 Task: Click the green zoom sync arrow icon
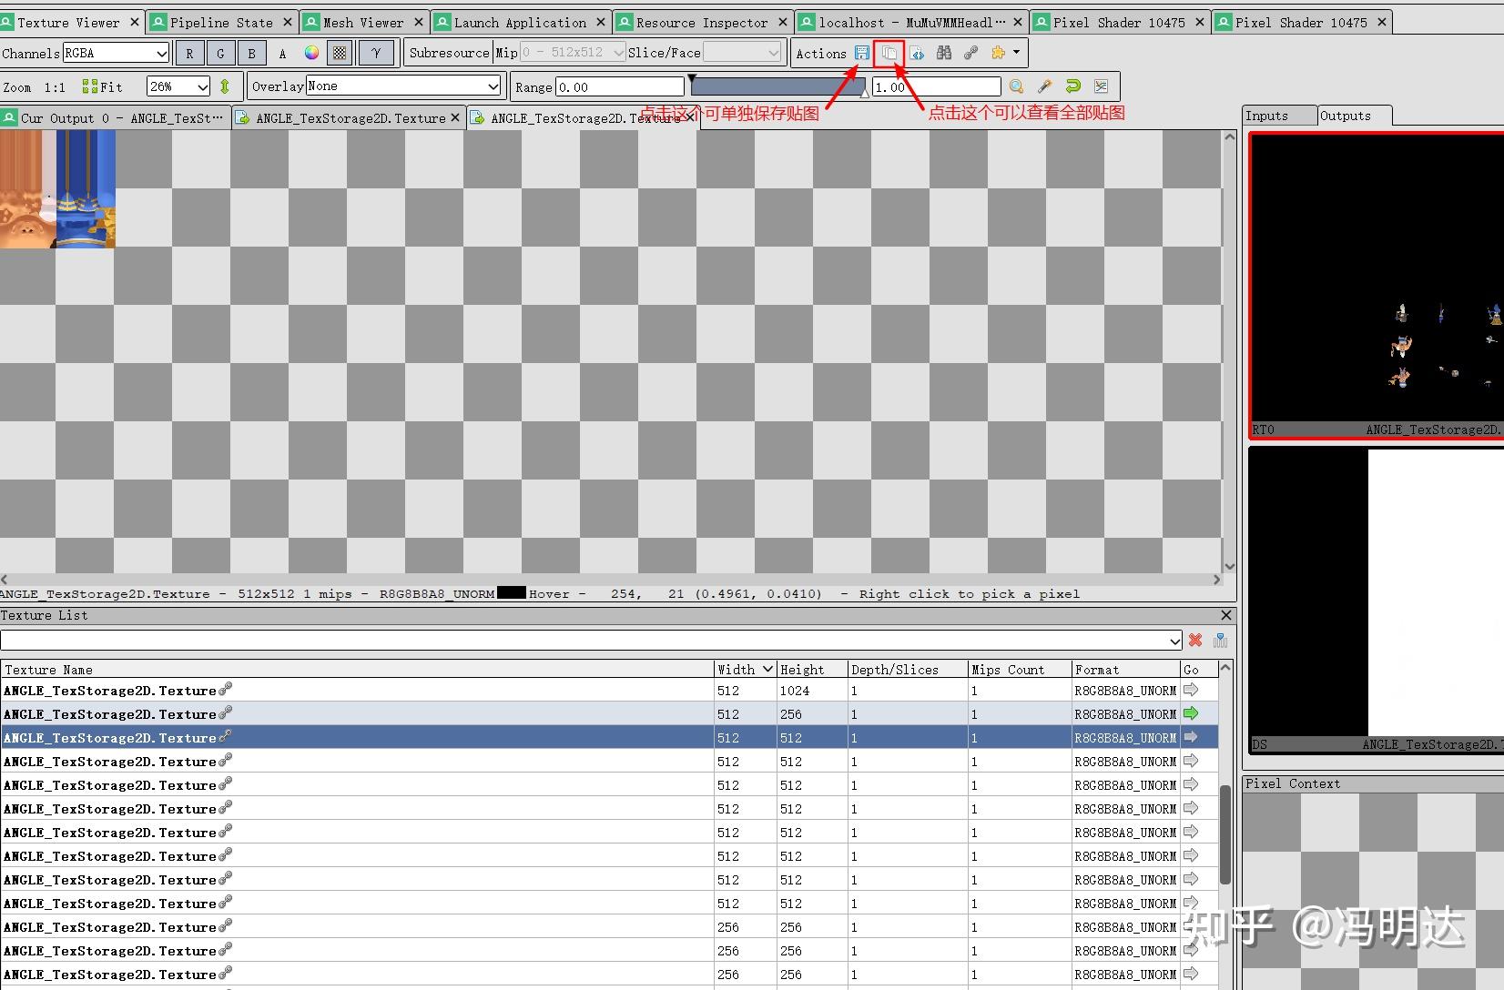click(x=225, y=86)
